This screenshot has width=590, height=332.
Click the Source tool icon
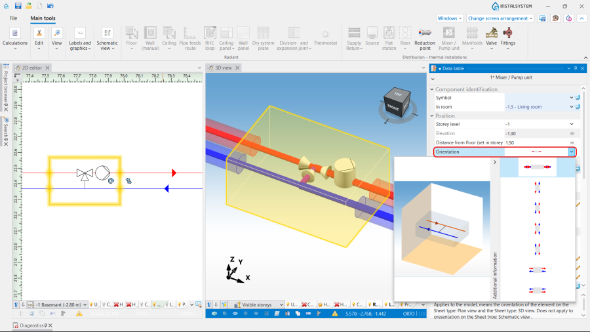click(372, 33)
